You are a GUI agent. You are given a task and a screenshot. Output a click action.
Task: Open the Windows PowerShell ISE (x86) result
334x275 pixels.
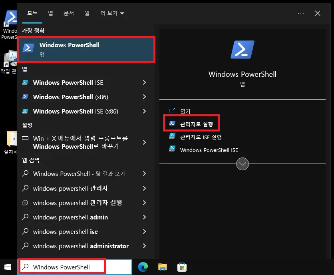coord(76,111)
